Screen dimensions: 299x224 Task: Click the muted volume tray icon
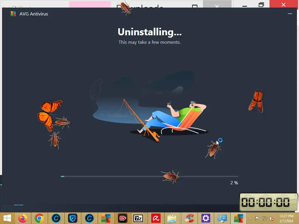pos(272,218)
